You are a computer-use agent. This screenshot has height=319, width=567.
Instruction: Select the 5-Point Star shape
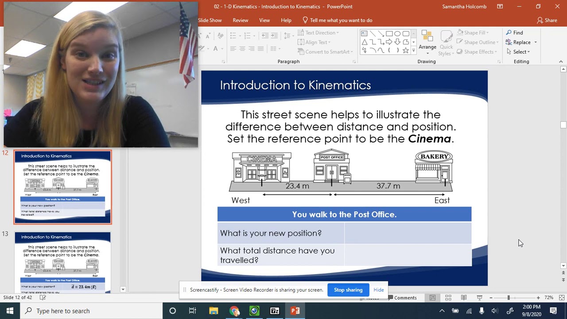[406, 51]
